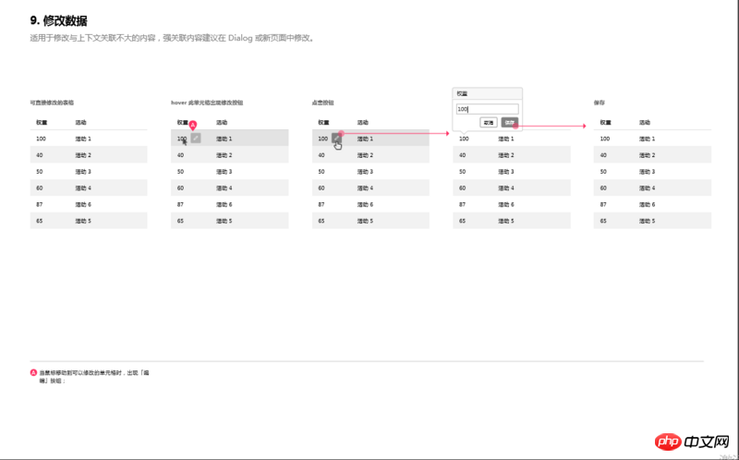Select the 50 cell in 可直接修改的表格 table
739x460 pixels.
(x=40, y=172)
